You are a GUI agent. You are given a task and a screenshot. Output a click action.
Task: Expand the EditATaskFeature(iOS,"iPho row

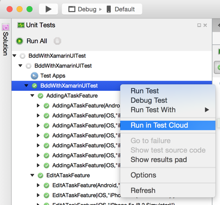[x=38, y=195]
